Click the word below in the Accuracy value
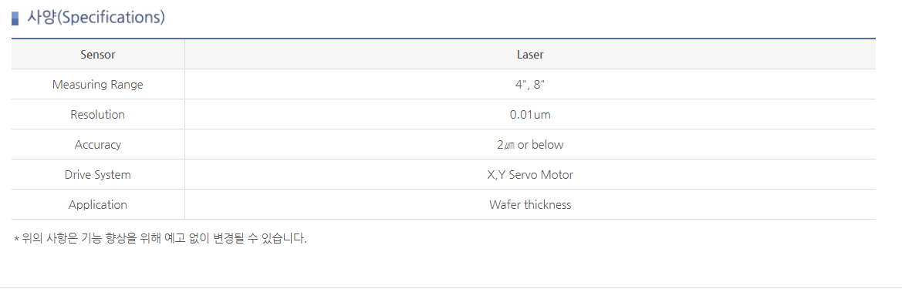Image resolution: width=902 pixels, height=299 pixels. pyautogui.click(x=548, y=145)
